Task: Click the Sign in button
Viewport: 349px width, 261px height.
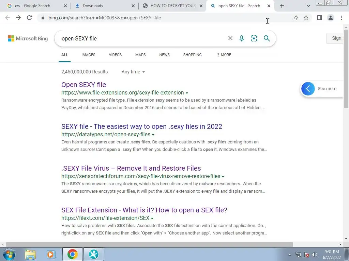Action: 335,38
